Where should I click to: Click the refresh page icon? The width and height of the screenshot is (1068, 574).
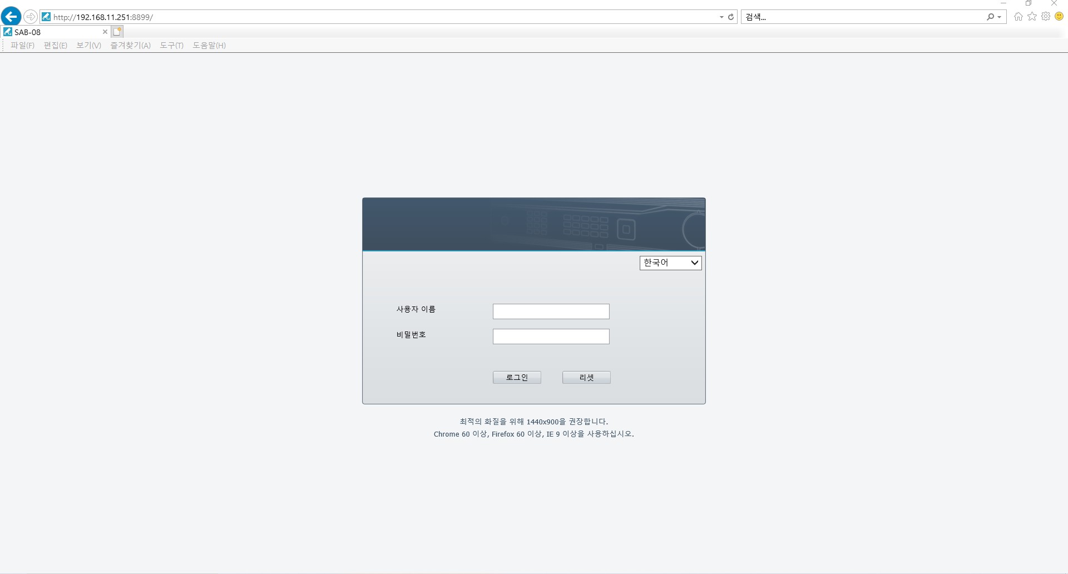pyautogui.click(x=731, y=17)
